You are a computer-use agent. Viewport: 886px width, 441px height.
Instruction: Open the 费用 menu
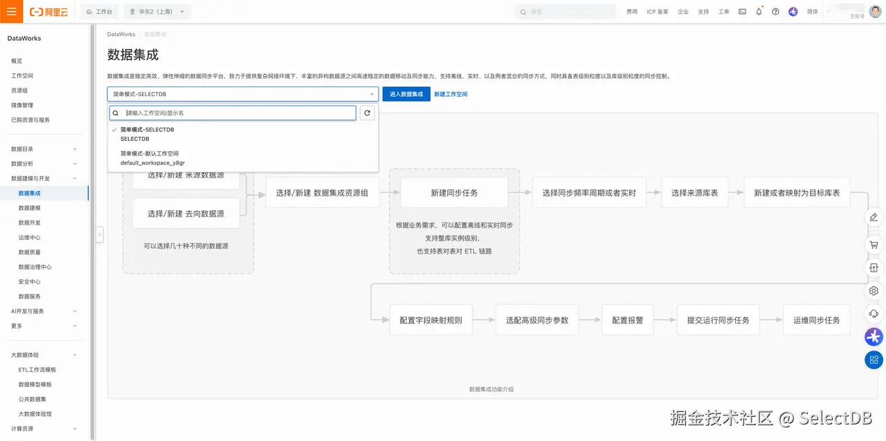pos(632,12)
